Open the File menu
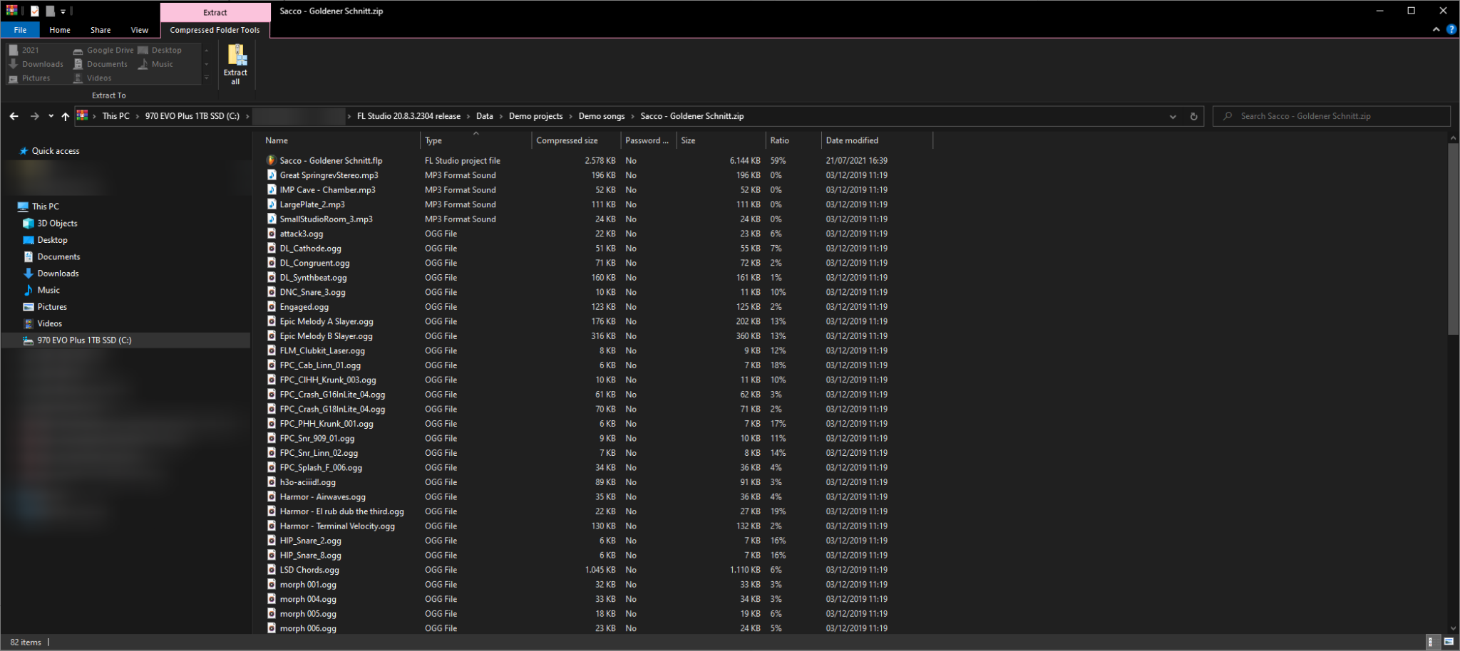This screenshot has height=651, width=1460. pyautogui.click(x=20, y=30)
